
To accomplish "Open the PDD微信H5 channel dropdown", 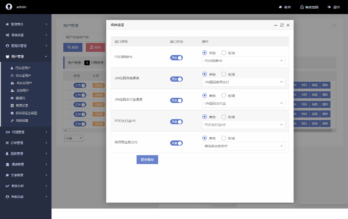I will pos(244,61).
